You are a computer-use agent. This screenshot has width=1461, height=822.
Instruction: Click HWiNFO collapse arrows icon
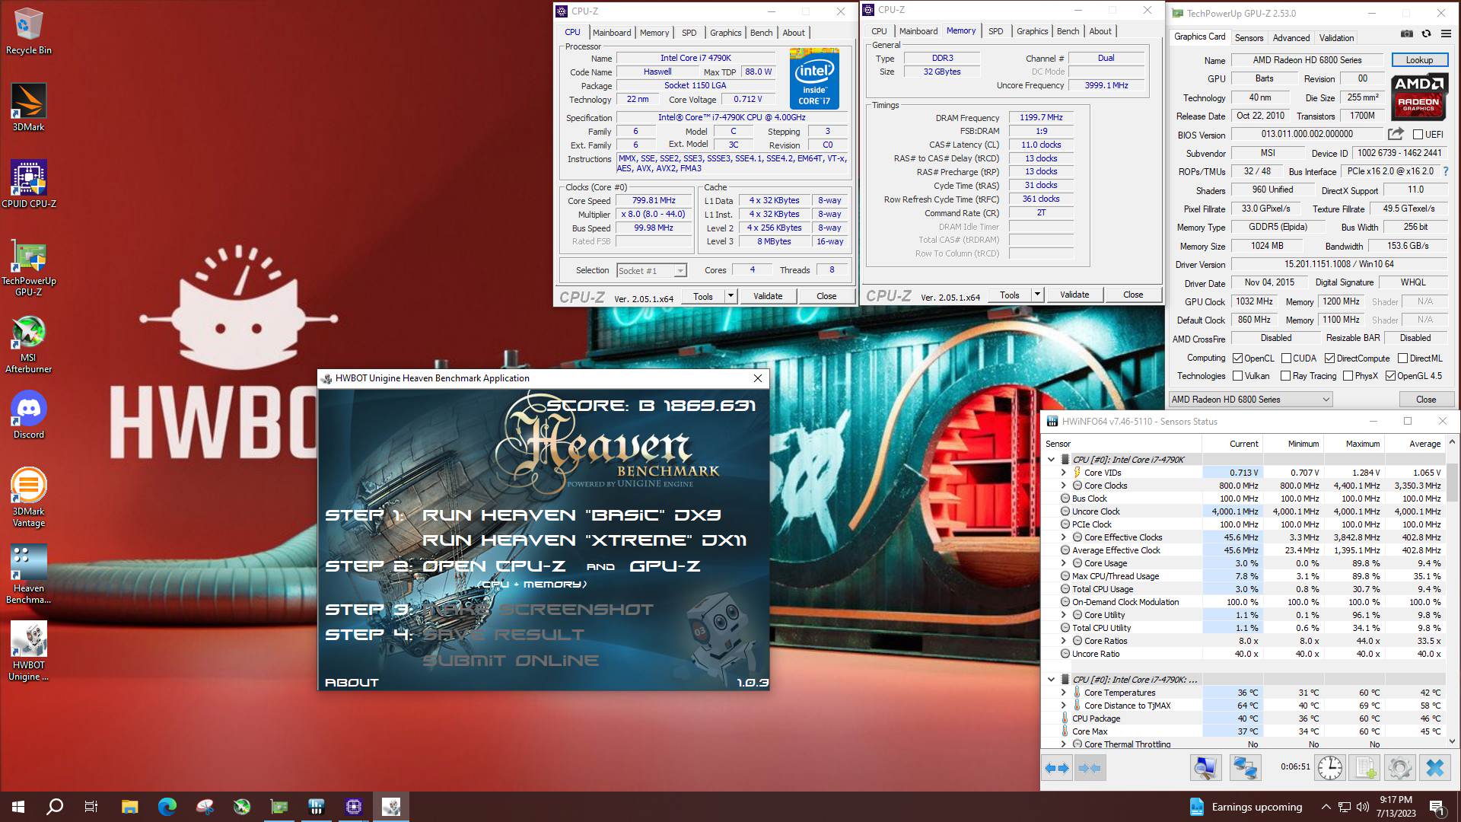coord(1090,768)
